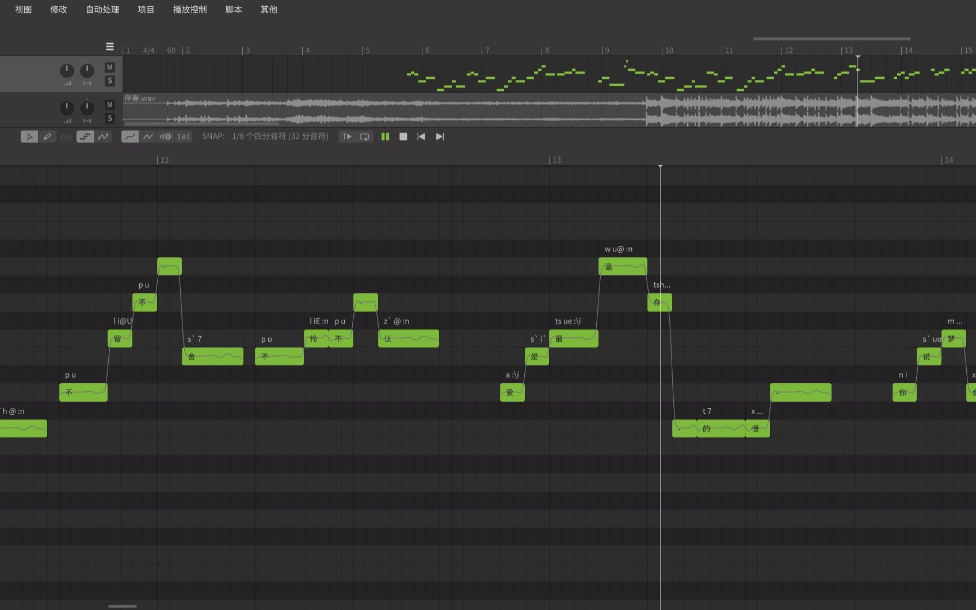Image resolution: width=976 pixels, height=610 pixels.
Task: Select the note with lyric 爱
Action: click(512, 392)
